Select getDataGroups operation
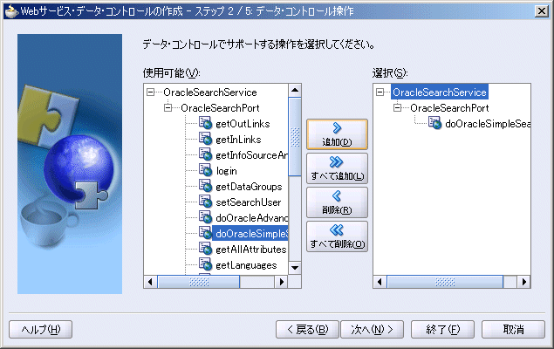554x349 pixels. coord(249,187)
